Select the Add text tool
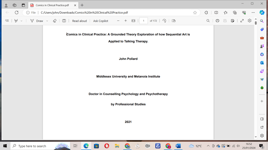This screenshot has width=268, height=150. coord(64,21)
